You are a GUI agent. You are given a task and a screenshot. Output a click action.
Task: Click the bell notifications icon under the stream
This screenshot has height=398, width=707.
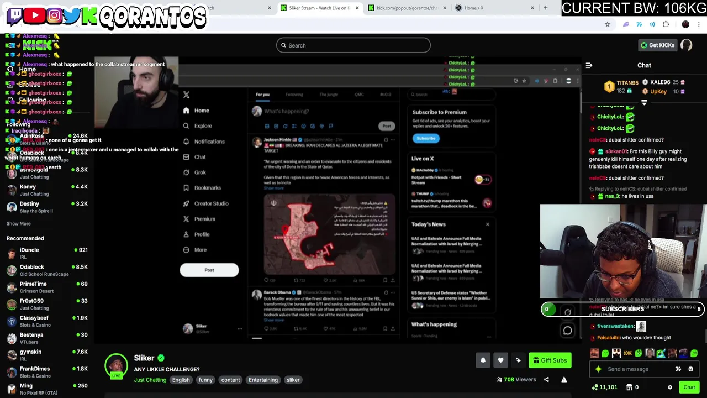(x=483, y=360)
